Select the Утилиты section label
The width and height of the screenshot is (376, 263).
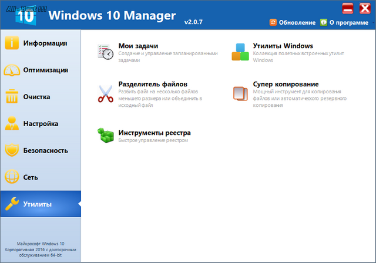37,204
